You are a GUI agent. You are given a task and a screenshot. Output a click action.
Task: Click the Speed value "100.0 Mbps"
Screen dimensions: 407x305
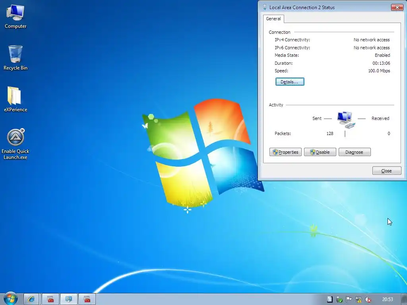pos(379,71)
